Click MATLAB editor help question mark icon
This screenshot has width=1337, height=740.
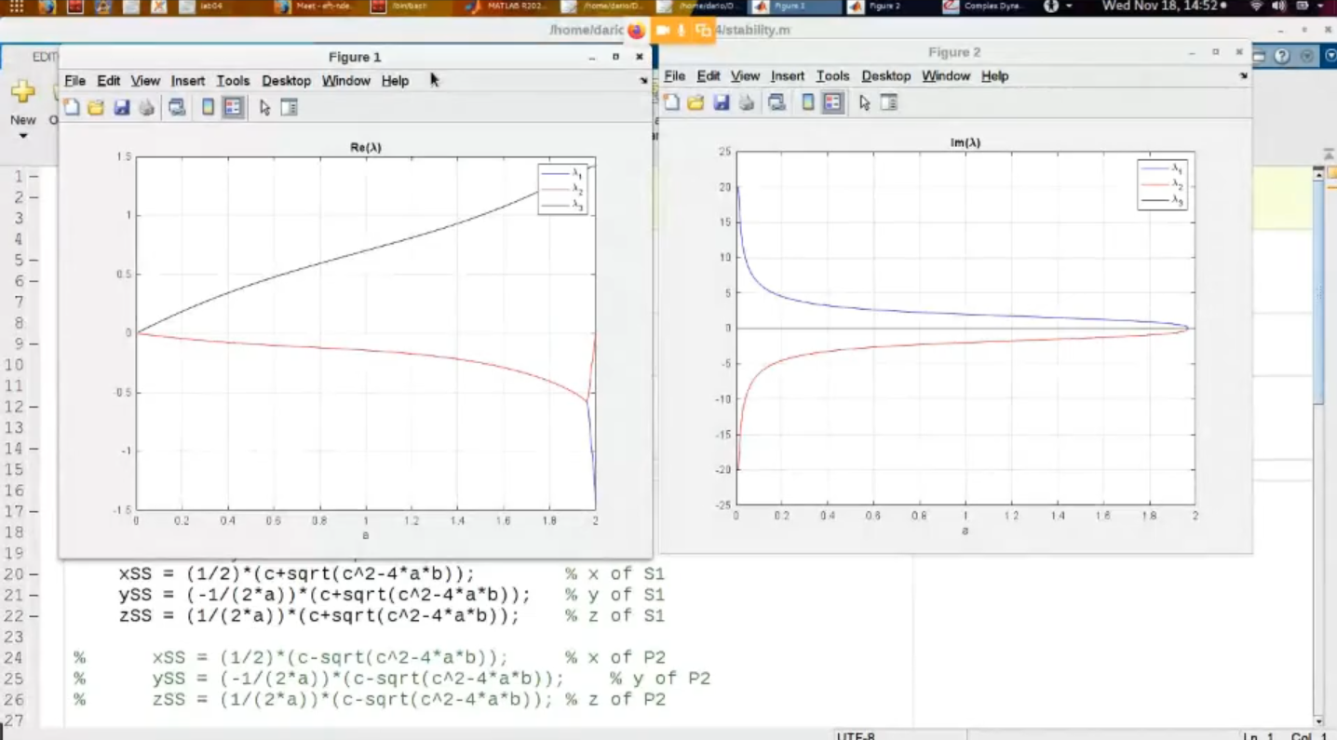(1282, 57)
